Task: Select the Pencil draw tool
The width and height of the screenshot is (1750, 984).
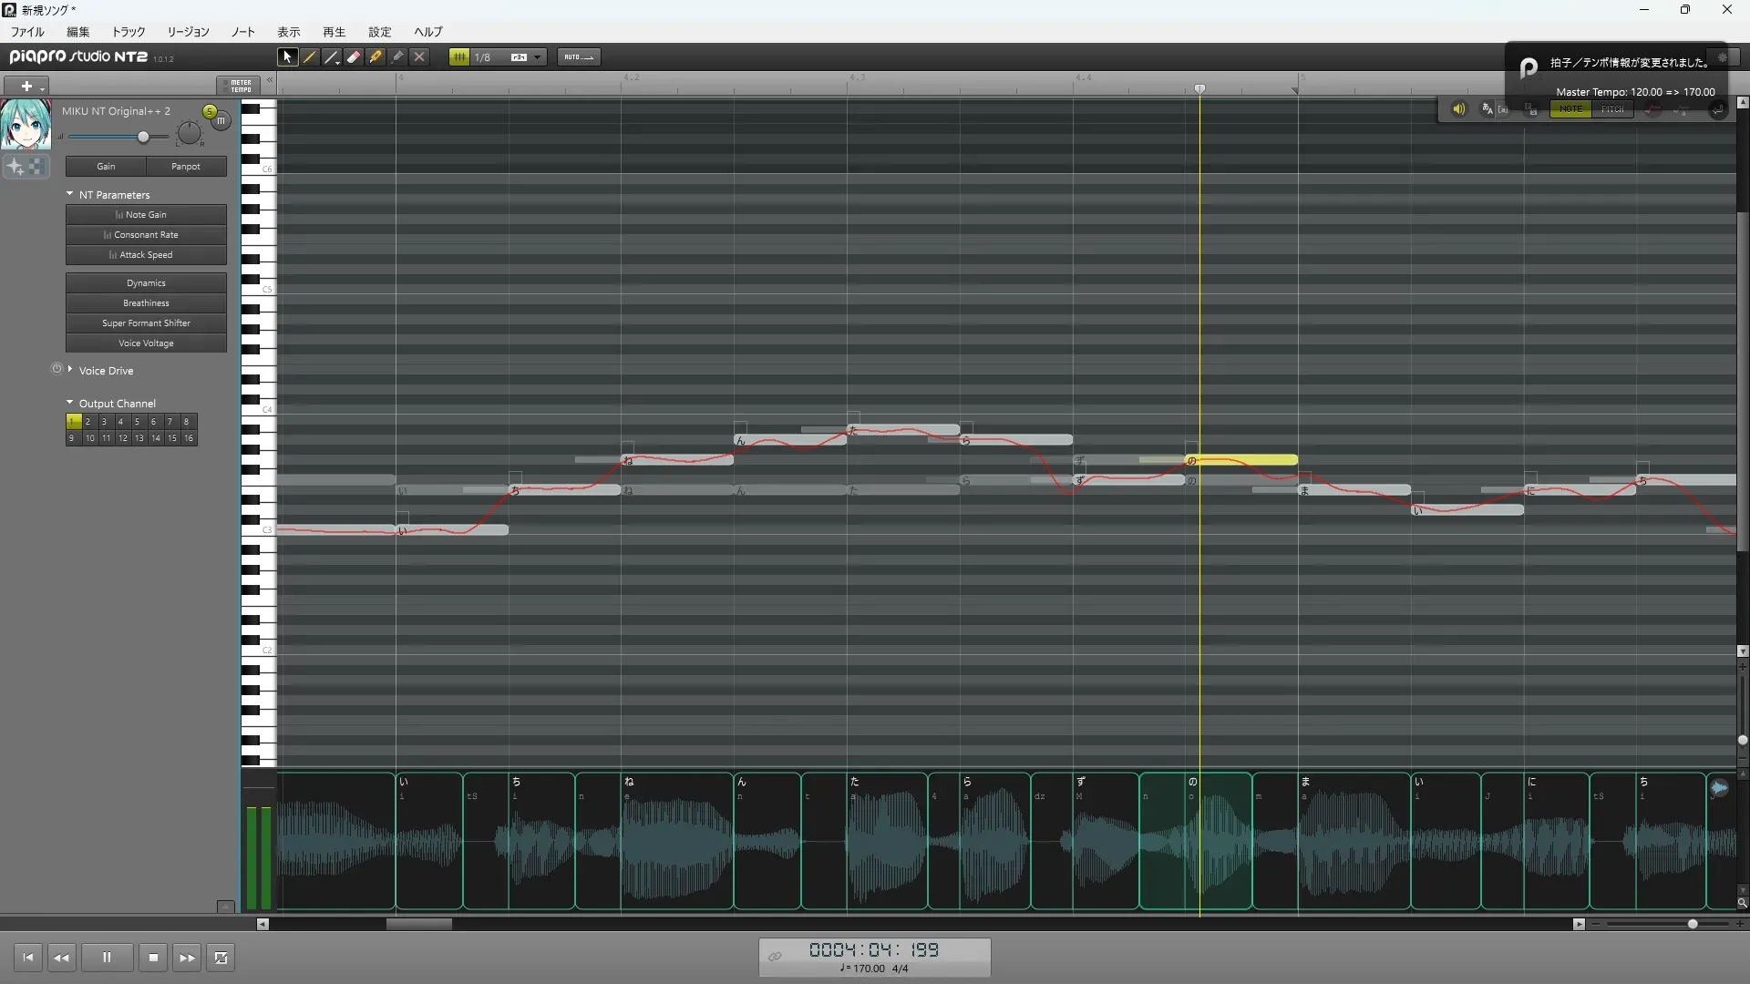Action: click(310, 57)
